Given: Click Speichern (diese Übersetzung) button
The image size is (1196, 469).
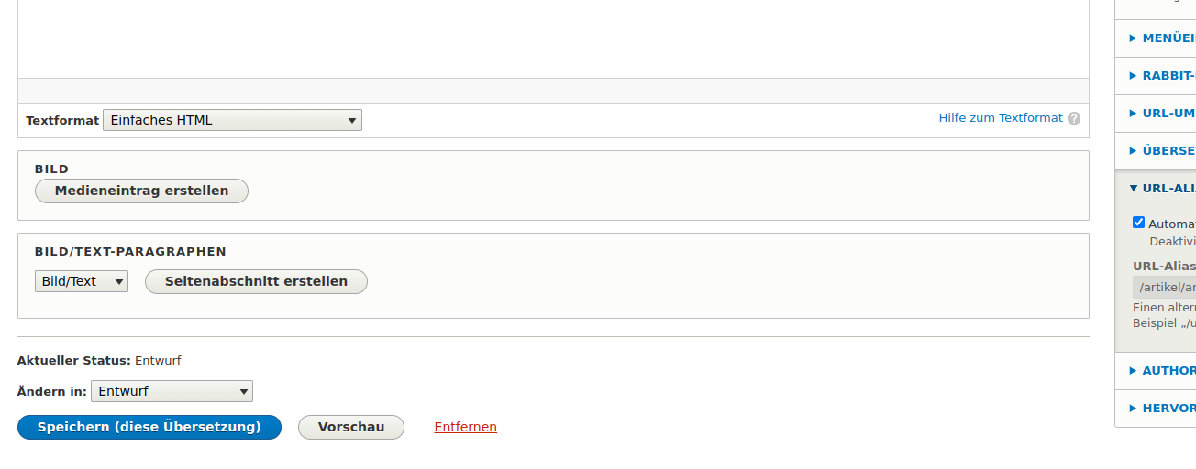Looking at the screenshot, I should [149, 427].
